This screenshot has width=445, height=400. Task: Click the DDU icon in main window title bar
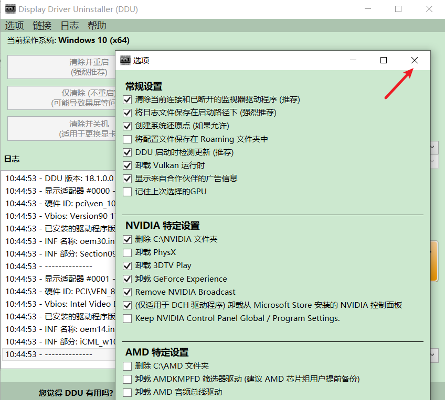(10, 9)
